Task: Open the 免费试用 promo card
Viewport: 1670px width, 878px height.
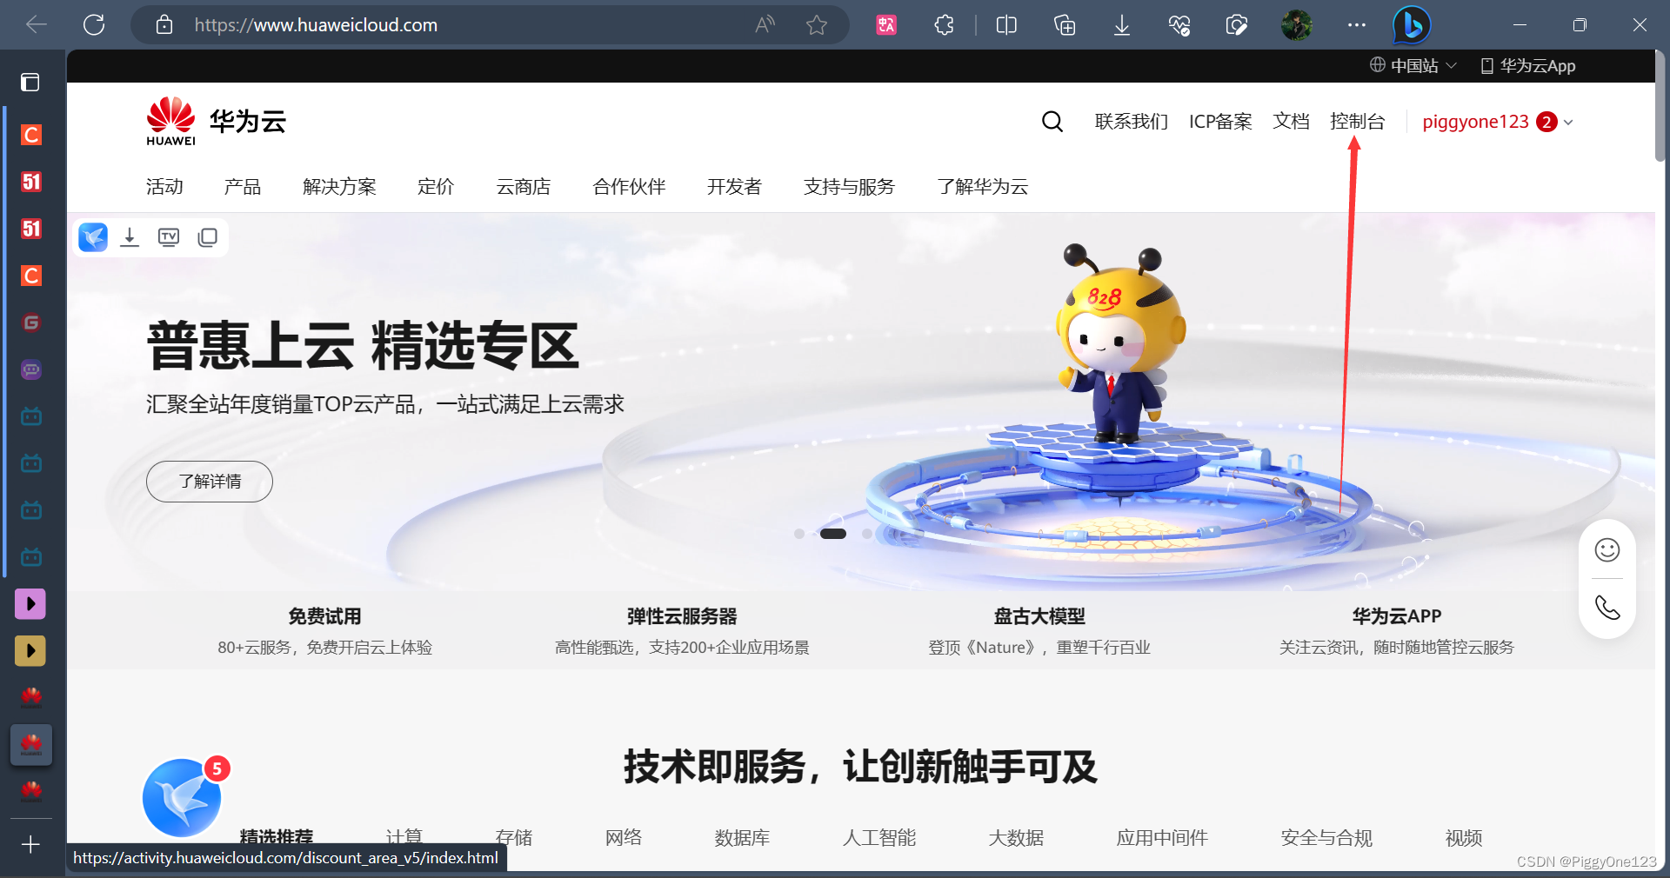Action: click(x=324, y=631)
